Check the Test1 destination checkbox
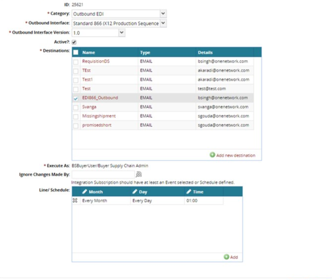 tap(76, 80)
